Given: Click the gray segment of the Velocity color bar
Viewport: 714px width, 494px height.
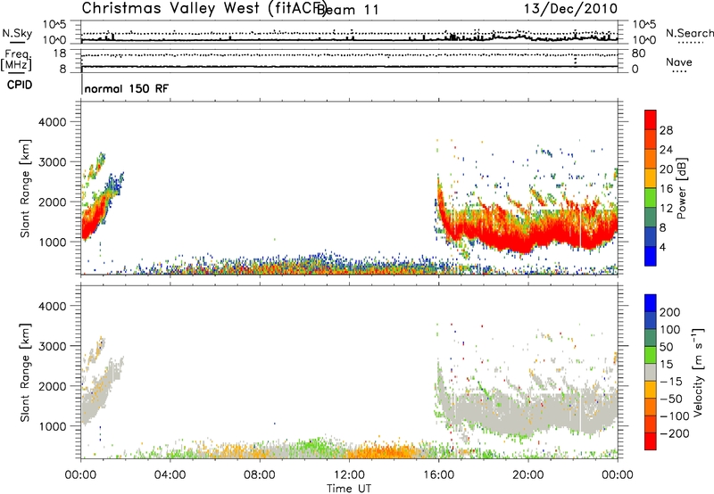Looking at the screenshot, I should point(651,372).
